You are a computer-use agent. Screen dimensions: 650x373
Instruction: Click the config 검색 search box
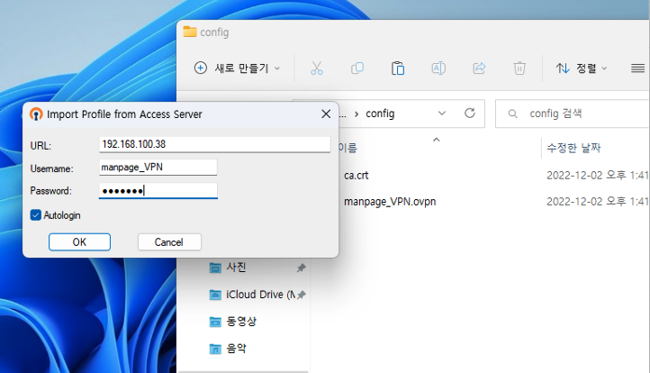(x=574, y=114)
